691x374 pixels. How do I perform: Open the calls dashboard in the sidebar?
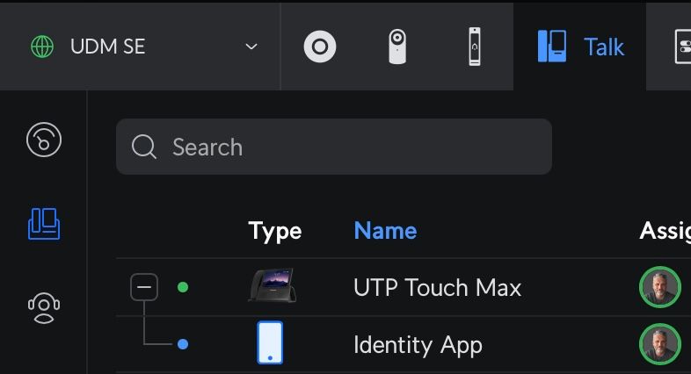(x=44, y=140)
